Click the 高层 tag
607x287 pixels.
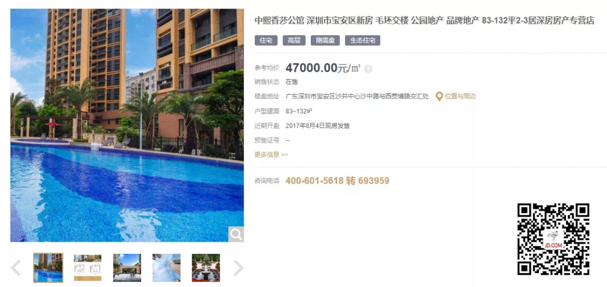(x=294, y=40)
